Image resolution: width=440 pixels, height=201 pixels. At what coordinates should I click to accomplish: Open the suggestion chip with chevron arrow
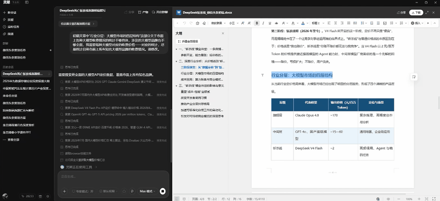point(78,24)
